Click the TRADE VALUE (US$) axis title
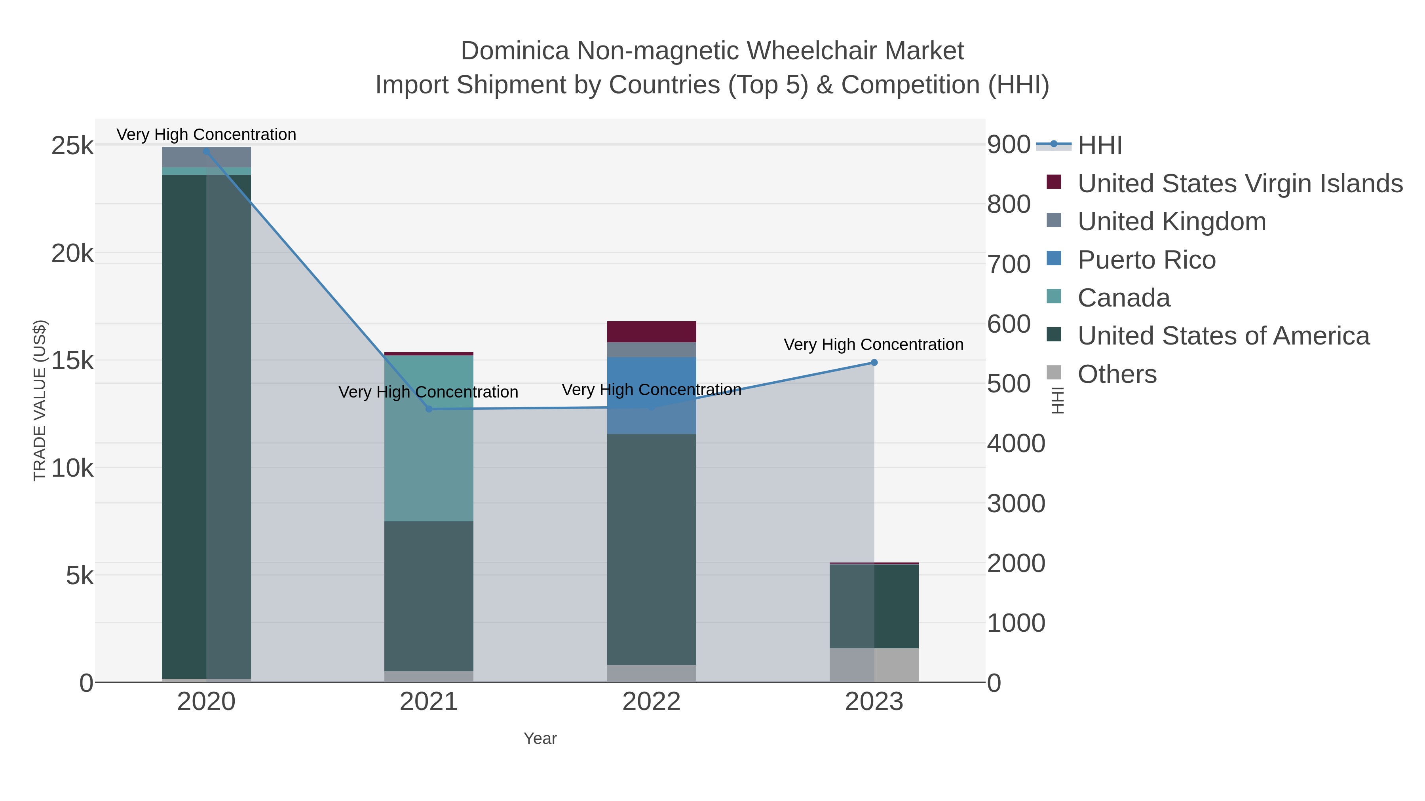The image size is (1425, 801). click(x=40, y=400)
